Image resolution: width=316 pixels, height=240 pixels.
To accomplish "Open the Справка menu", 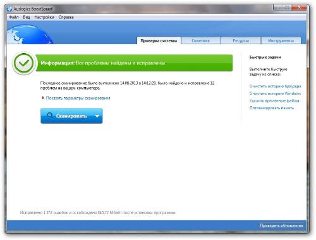I will [66, 17].
